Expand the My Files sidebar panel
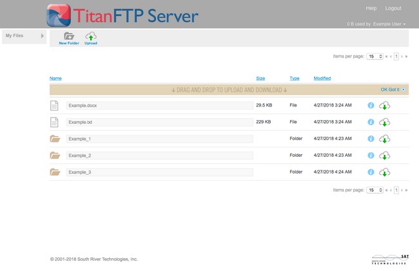The width and height of the screenshot is (419, 271). click(x=43, y=36)
